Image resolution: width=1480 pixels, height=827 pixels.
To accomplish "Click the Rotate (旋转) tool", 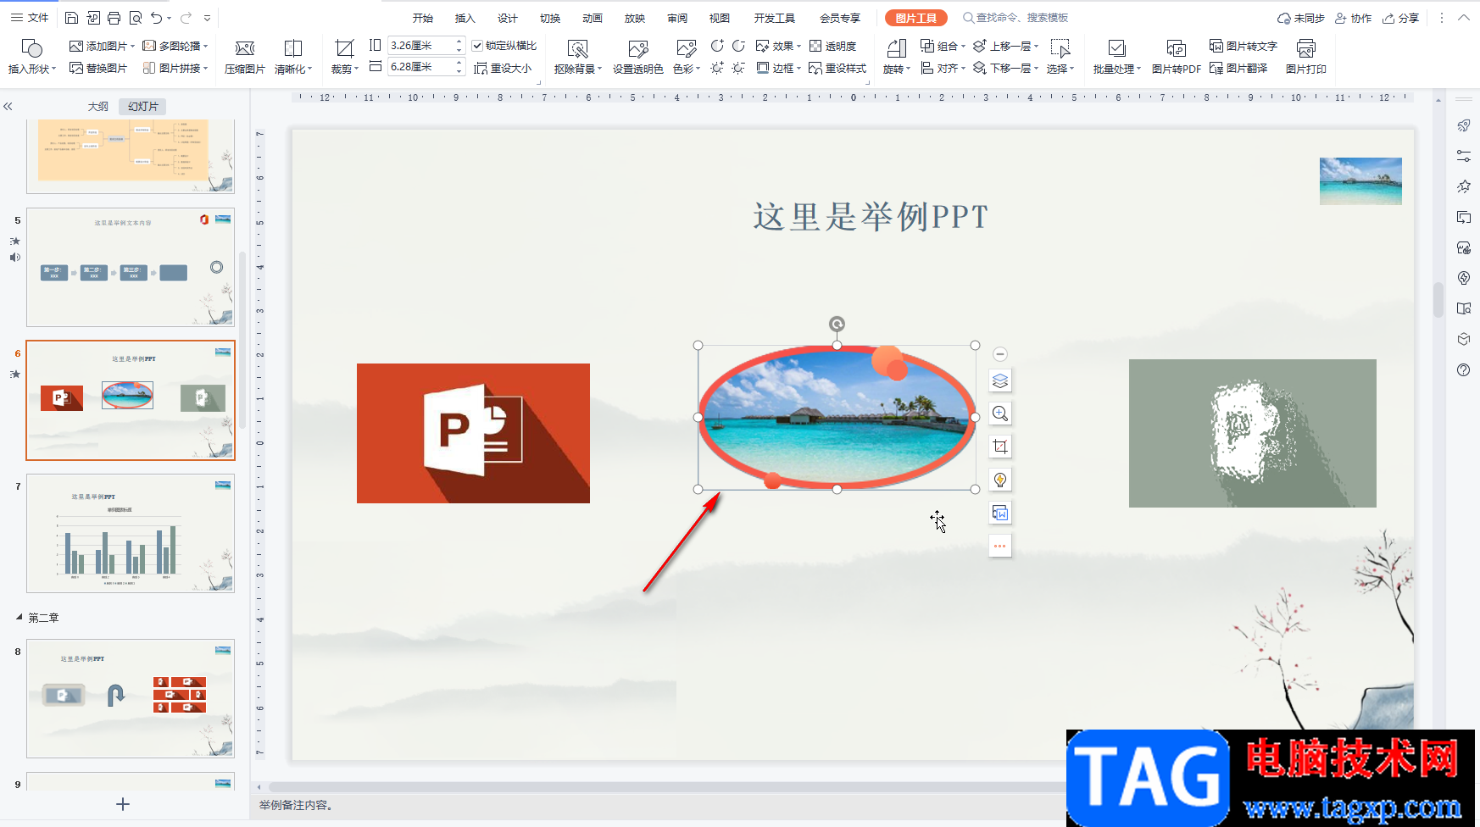I will [x=896, y=57].
